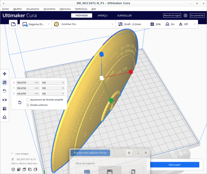Select the Scale tool
The image size is (207, 174).
tap(5, 83)
